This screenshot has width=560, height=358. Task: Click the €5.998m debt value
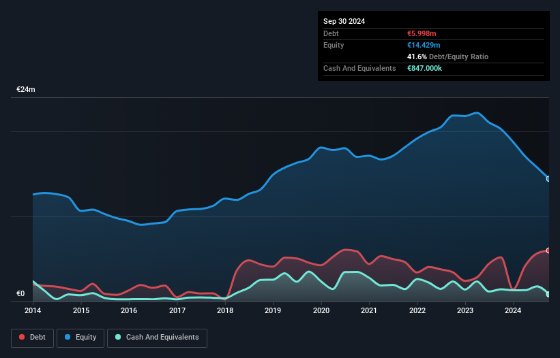[x=422, y=33]
